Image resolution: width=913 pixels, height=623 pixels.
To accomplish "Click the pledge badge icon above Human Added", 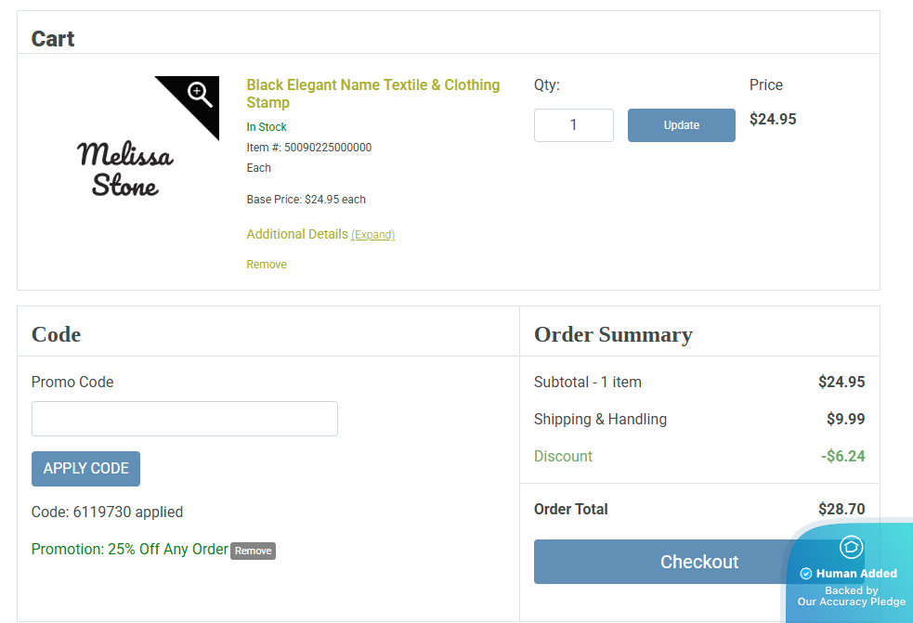I will (851, 547).
